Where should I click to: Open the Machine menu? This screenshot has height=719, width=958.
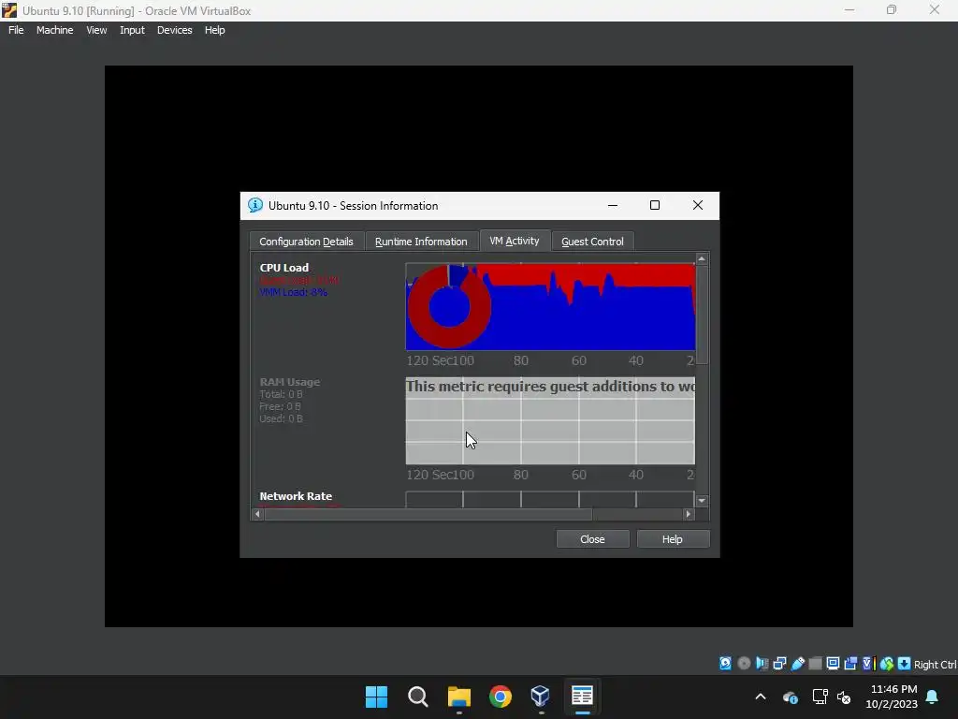pyautogui.click(x=55, y=30)
